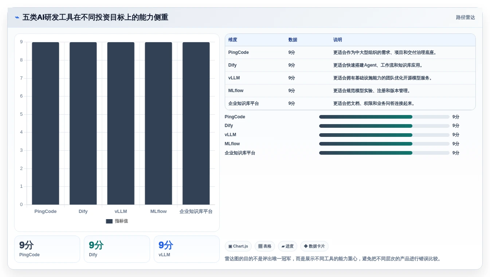Click the 9分 value in the table's vLLM row
490x277 pixels.
click(x=291, y=78)
